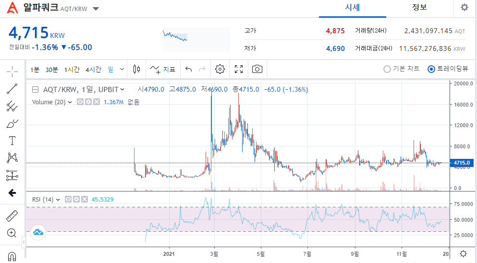Click the red Upbit logo icon

[x=12, y=8]
